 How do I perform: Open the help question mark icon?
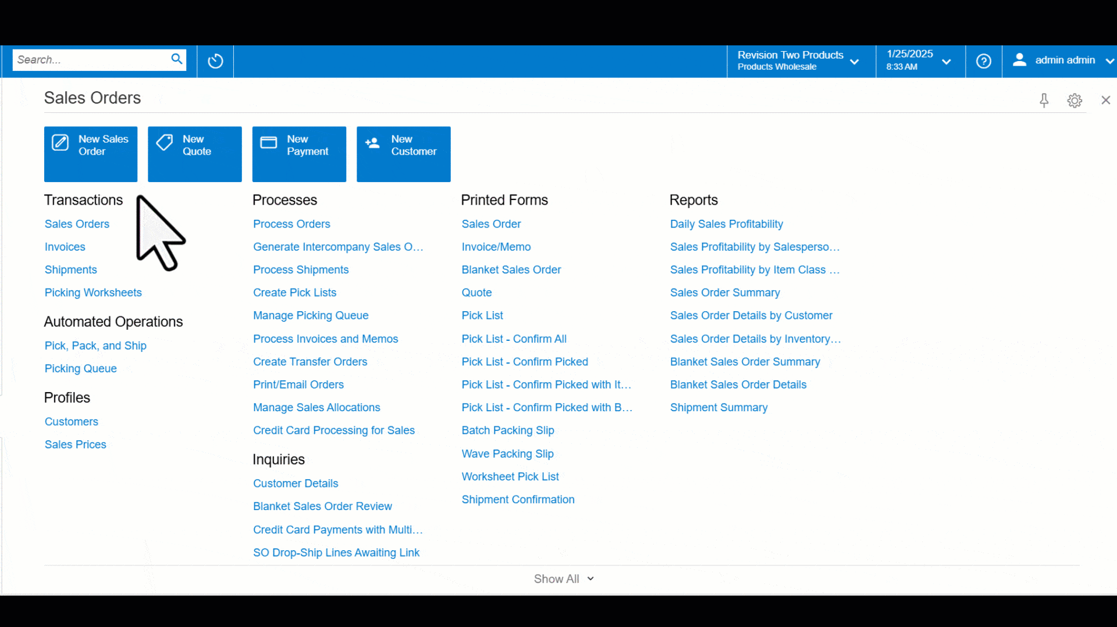[x=984, y=60]
